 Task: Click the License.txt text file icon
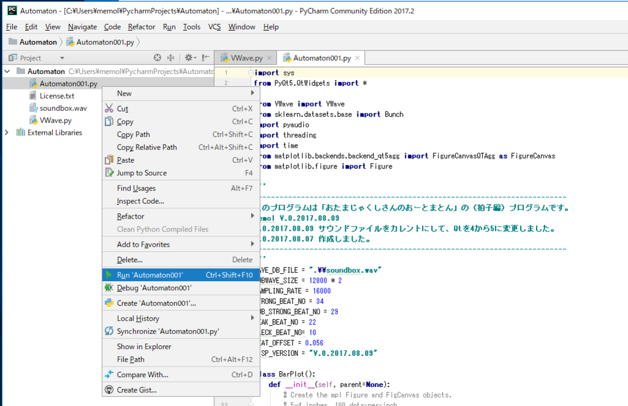click(33, 96)
